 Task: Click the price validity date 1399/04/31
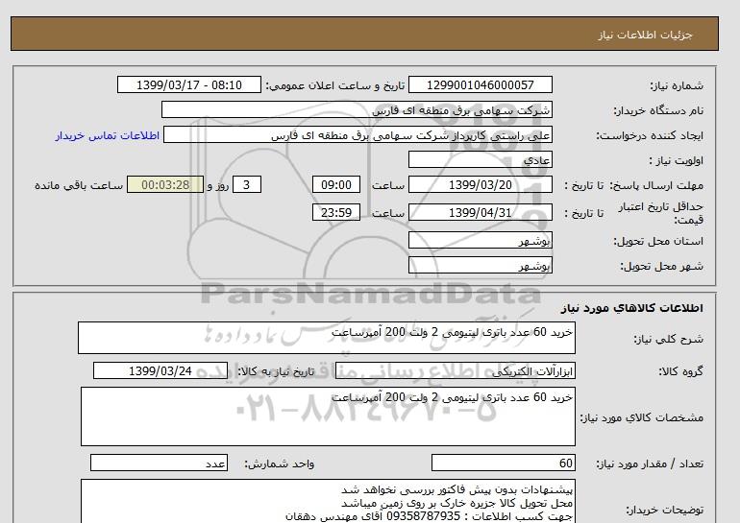[x=480, y=212]
